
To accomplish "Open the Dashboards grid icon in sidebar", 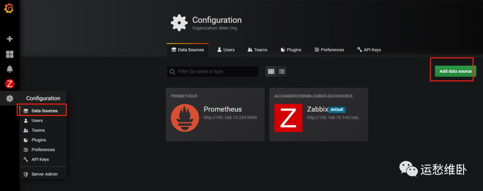I will click(9, 54).
